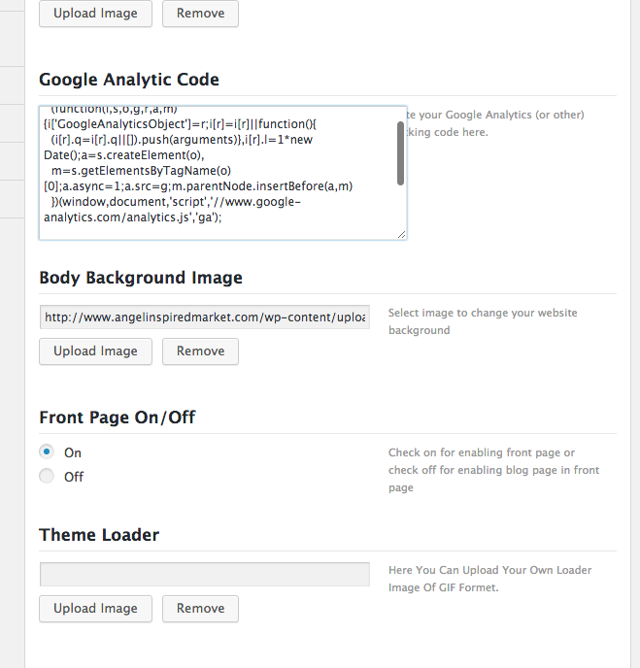The image size is (640, 668).
Task: Click the 'On' label text
Action: (73, 452)
